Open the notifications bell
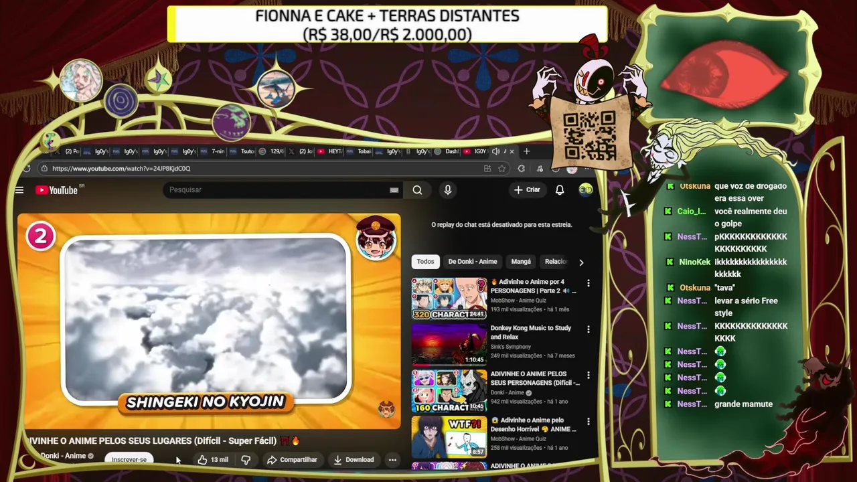857x482 pixels. [x=560, y=190]
